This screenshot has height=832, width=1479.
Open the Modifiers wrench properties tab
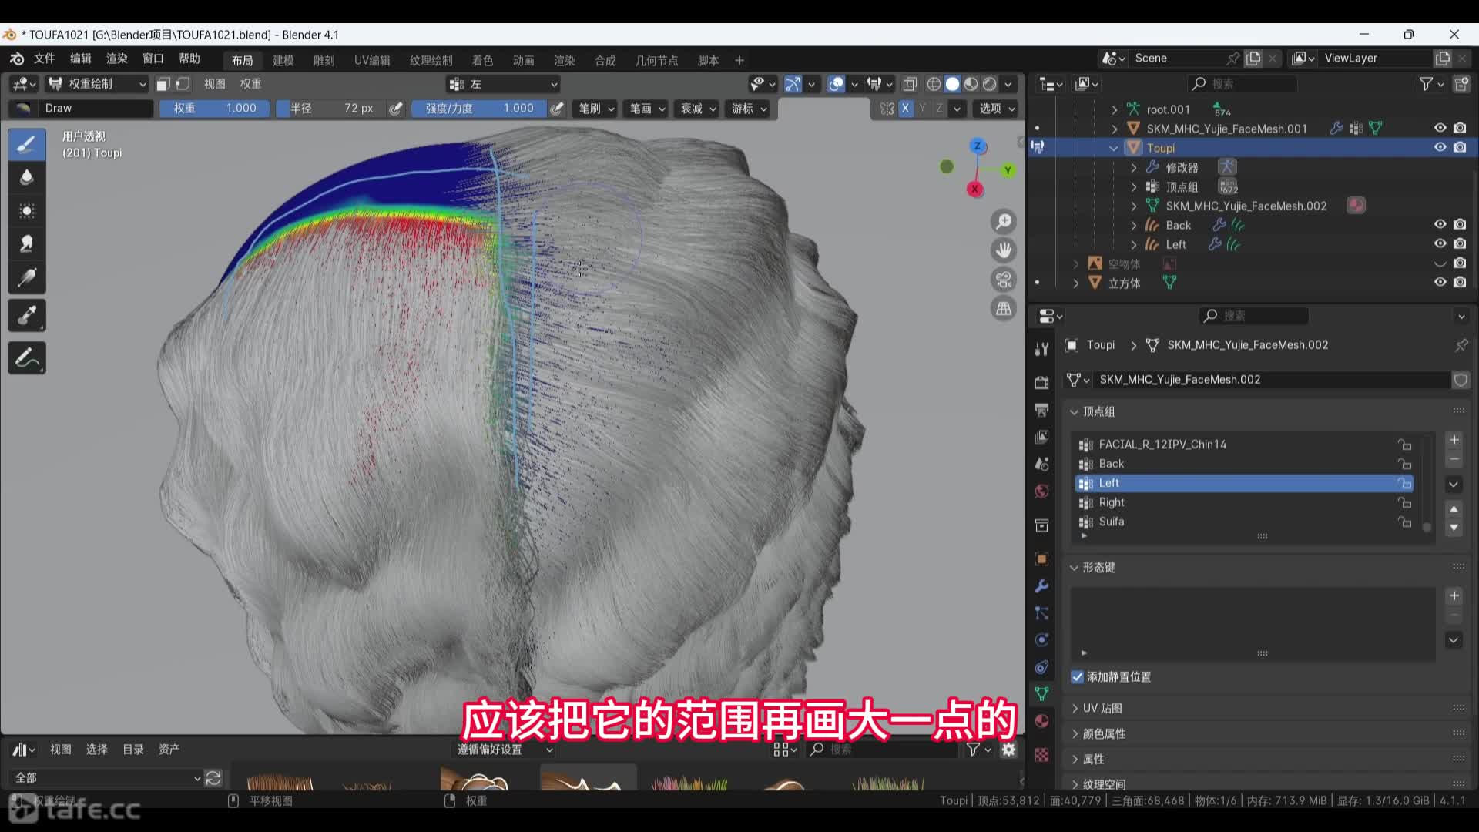click(1041, 586)
